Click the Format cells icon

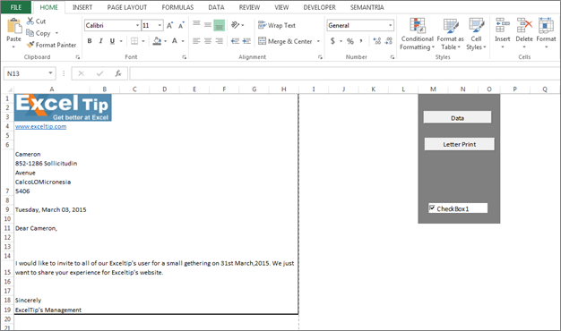coord(546,26)
